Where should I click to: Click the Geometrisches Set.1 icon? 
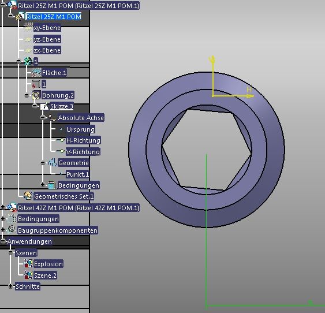[x=28, y=196]
